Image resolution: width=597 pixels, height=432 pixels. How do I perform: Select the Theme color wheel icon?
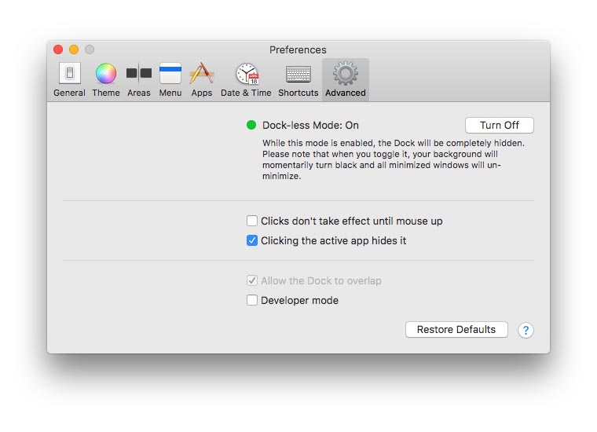pyautogui.click(x=106, y=73)
